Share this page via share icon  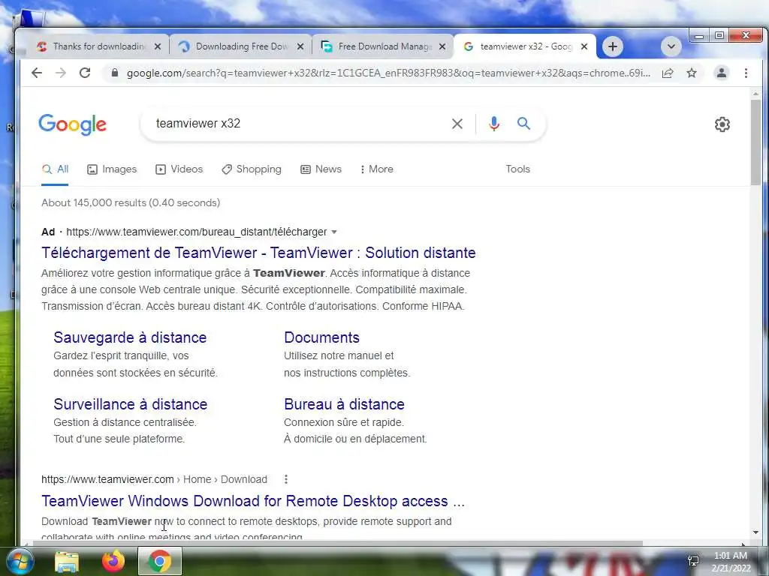[668, 73]
